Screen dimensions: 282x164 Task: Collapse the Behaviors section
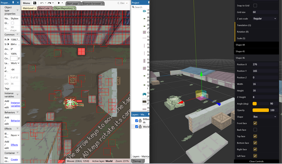pyautogui.click(x=17, y=112)
